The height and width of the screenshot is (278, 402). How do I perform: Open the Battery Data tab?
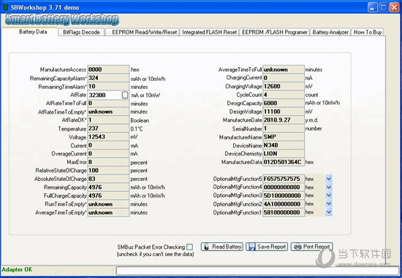(x=33, y=32)
